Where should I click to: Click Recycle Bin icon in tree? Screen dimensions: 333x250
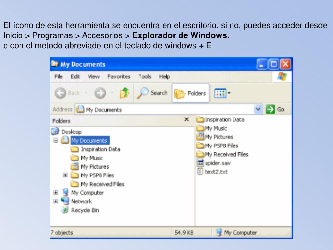65,210
